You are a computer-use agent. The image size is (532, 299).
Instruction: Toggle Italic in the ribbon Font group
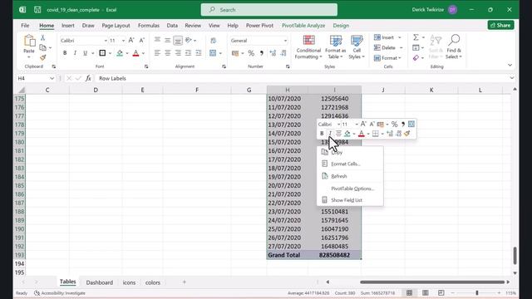point(75,53)
